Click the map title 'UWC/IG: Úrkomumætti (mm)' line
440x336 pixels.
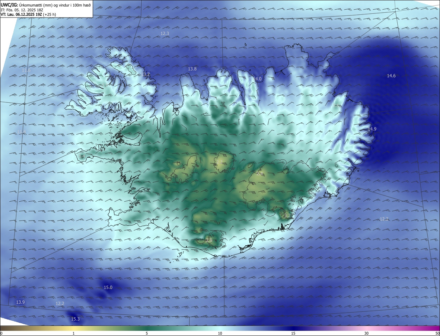pyautogui.click(x=46, y=5)
